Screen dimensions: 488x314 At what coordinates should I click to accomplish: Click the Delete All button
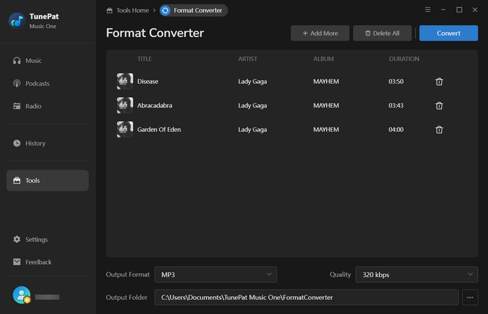tap(382, 34)
